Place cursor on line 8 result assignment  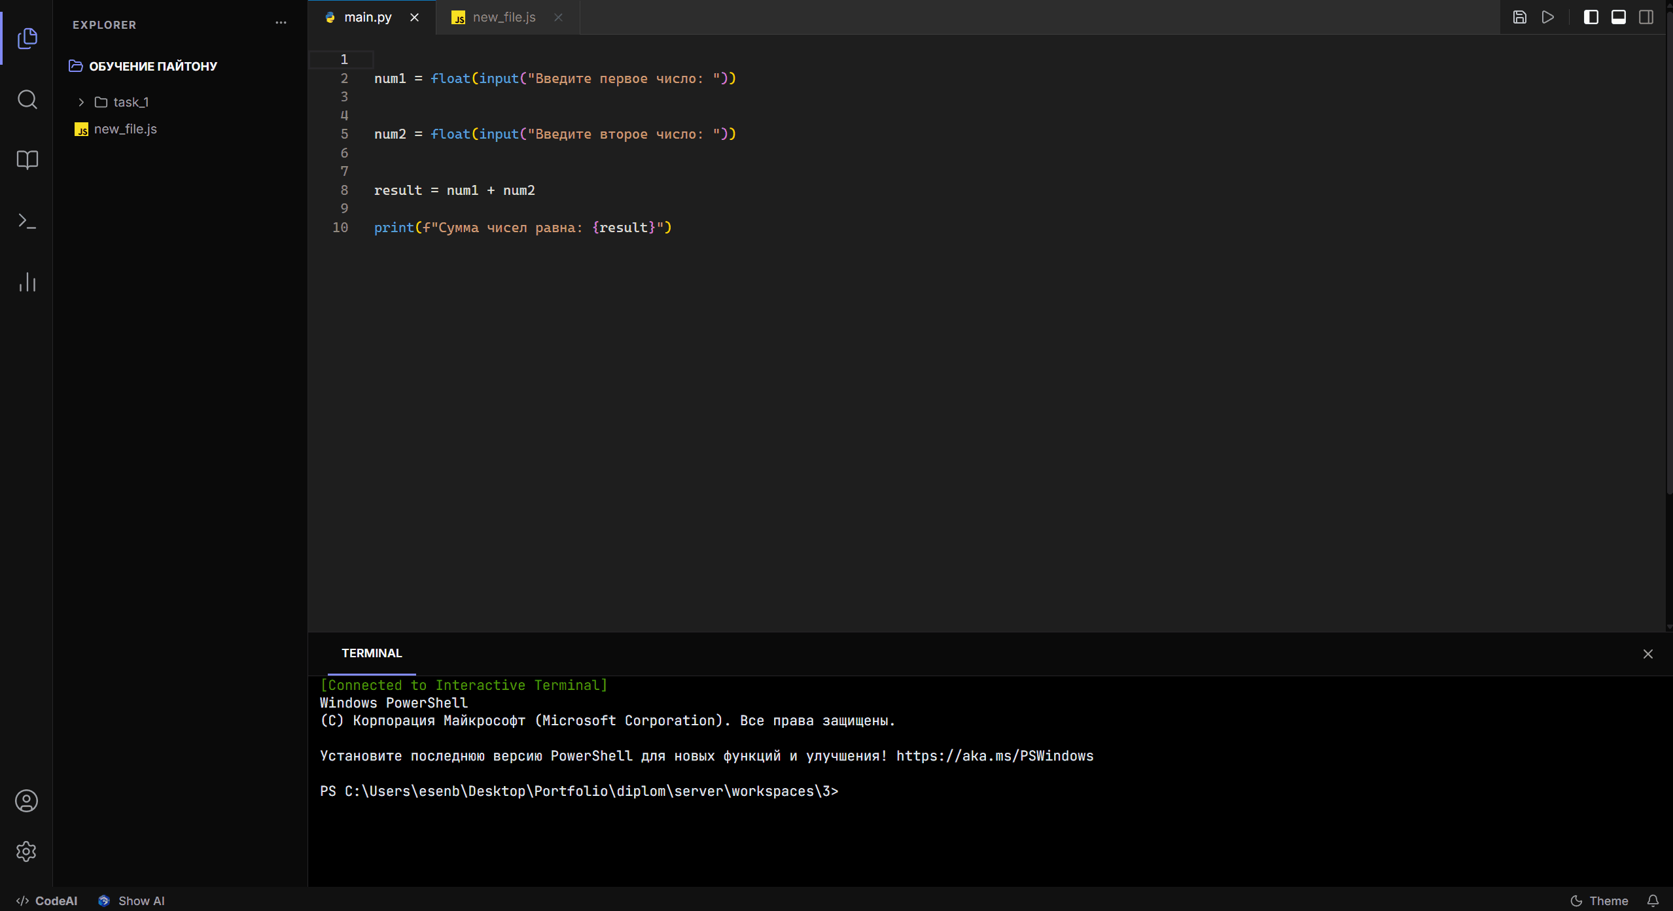454,190
